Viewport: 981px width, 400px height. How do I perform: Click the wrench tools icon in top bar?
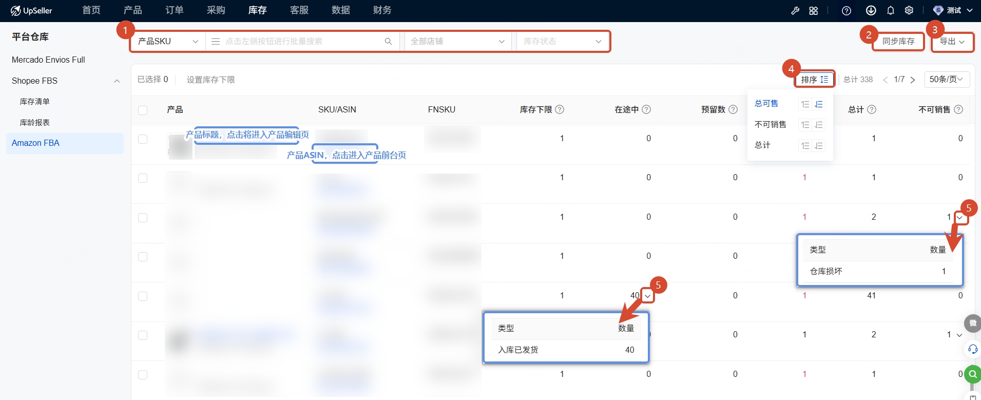795,10
